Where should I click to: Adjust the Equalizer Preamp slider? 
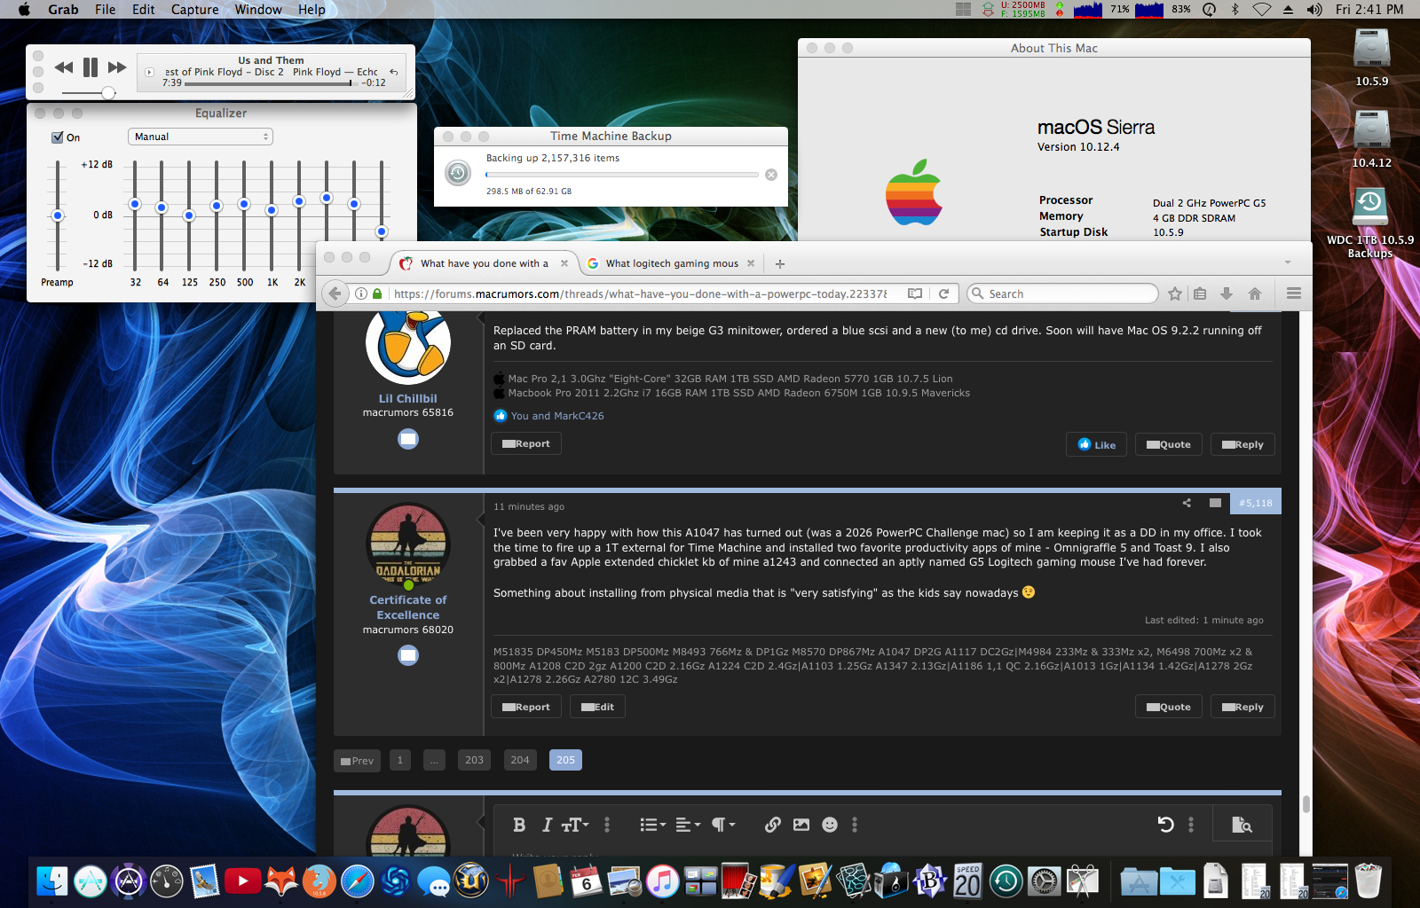(x=58, y=215)
